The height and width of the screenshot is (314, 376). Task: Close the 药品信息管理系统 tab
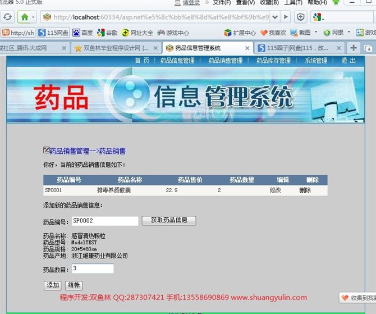(247, 48)
